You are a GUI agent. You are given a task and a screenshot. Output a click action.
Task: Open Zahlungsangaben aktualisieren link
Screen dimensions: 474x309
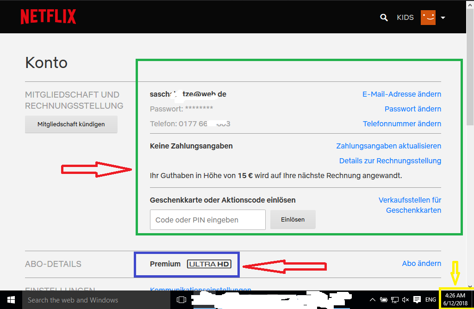[388, 146]
